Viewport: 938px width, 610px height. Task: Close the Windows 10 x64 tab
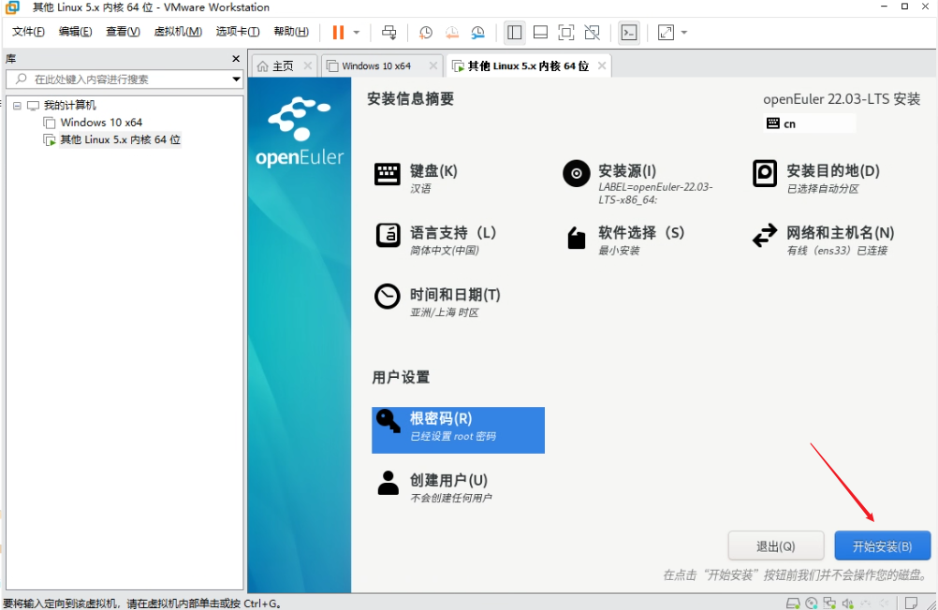pyautogui.click(x=433, y=65)
